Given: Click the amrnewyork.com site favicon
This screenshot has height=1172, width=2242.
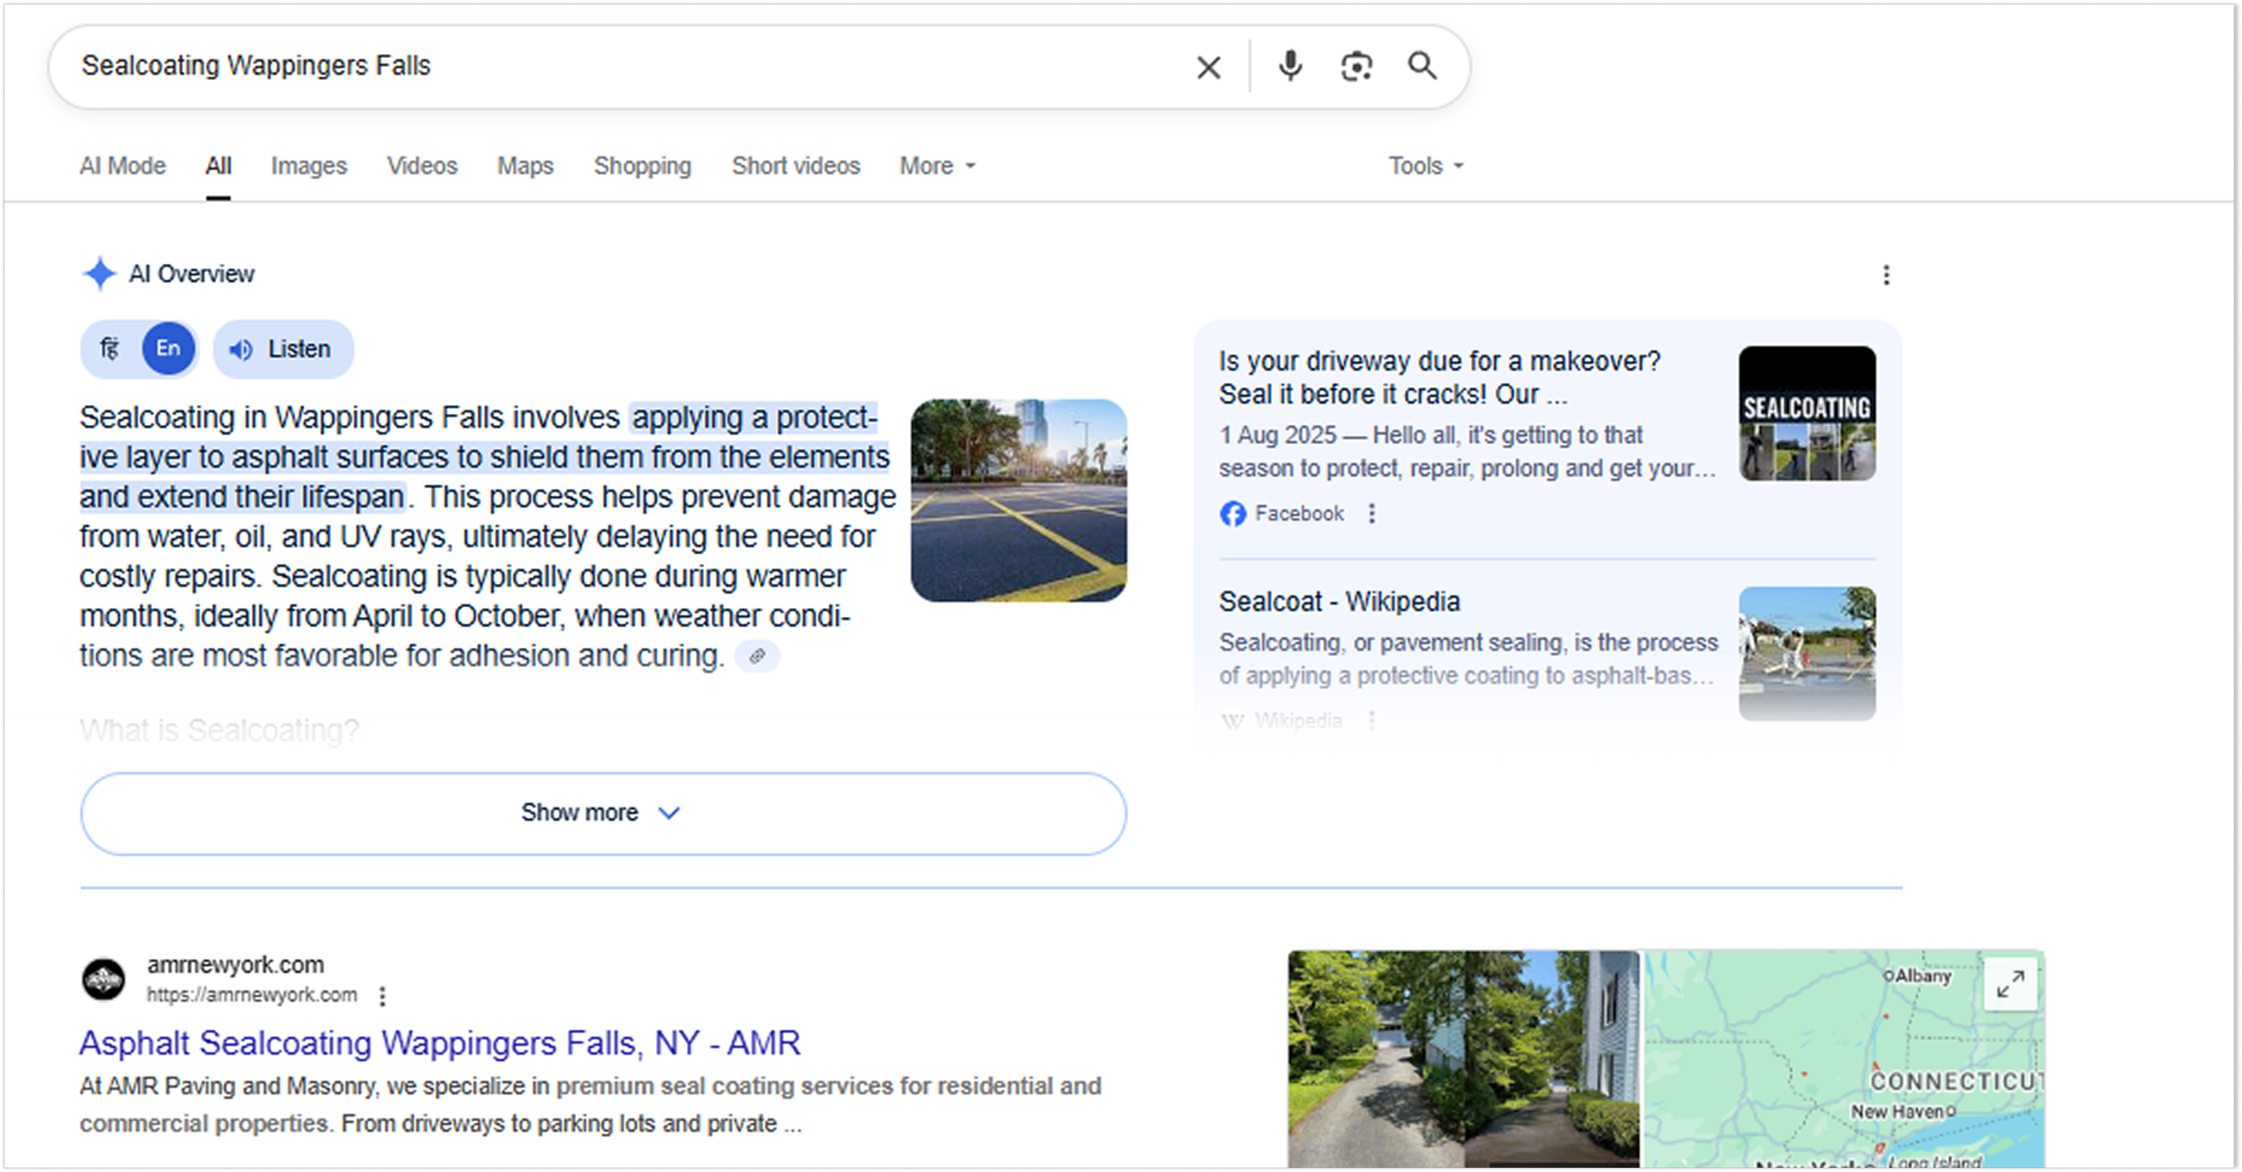Looking at the screenshot, I should click(103, 980).
